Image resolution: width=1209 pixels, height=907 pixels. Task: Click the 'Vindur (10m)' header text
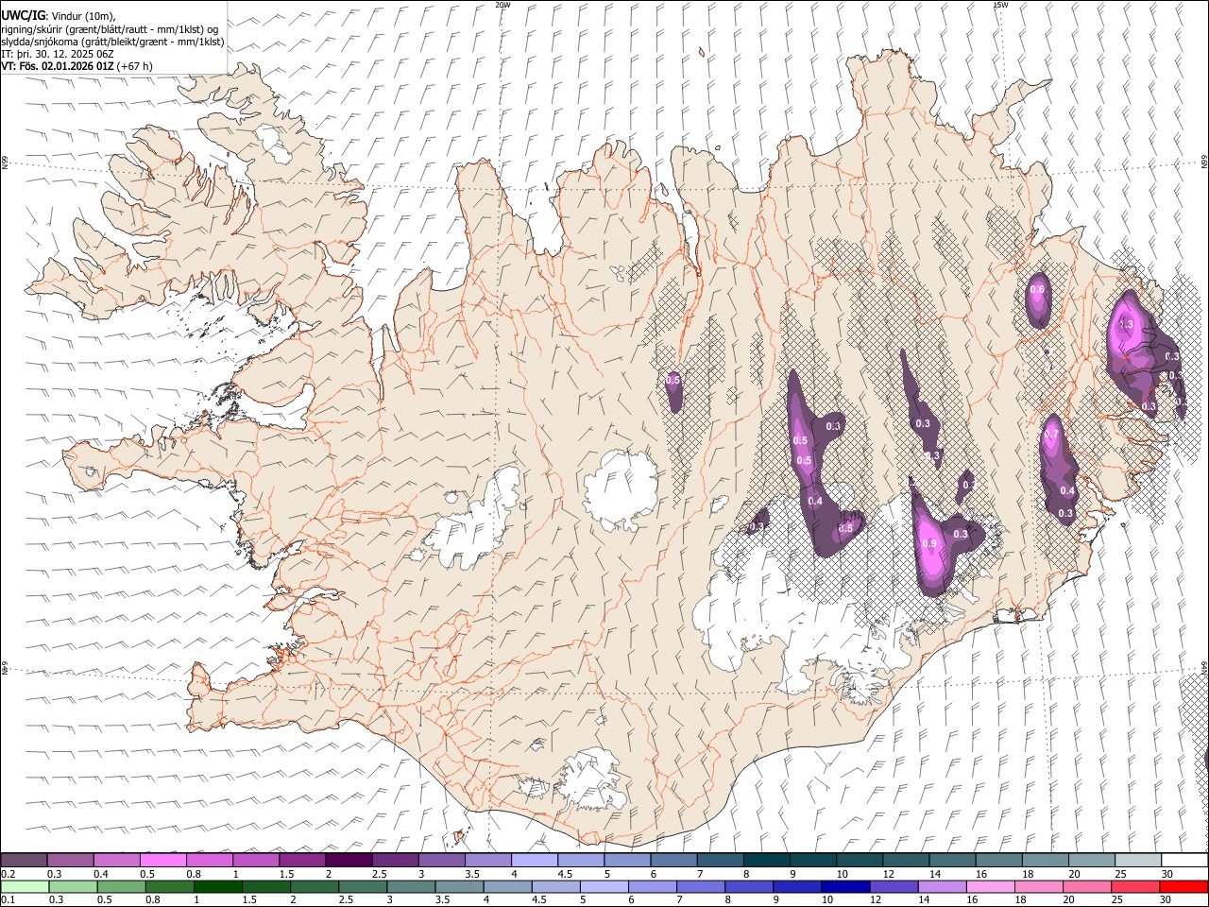pyautogui.click(x=83, y=15)
